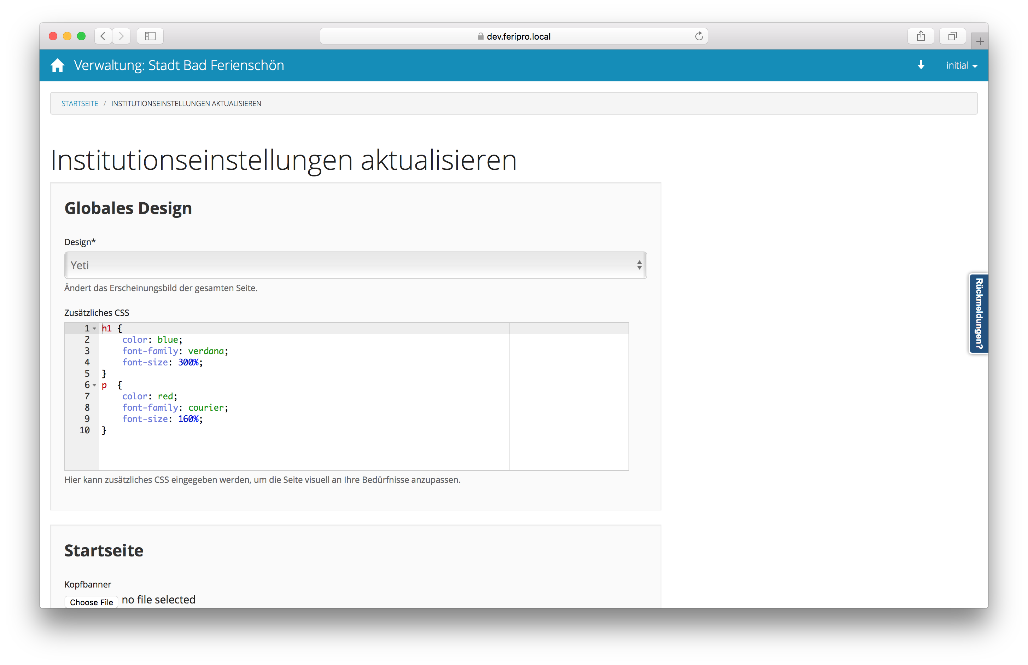Collapse the p block fold arrow
The width and height of the screenshot is (1028, 665).
click(x=94, y=385)
